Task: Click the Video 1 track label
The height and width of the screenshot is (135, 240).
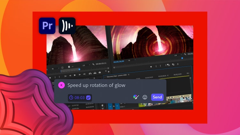Action: point(123,107)
